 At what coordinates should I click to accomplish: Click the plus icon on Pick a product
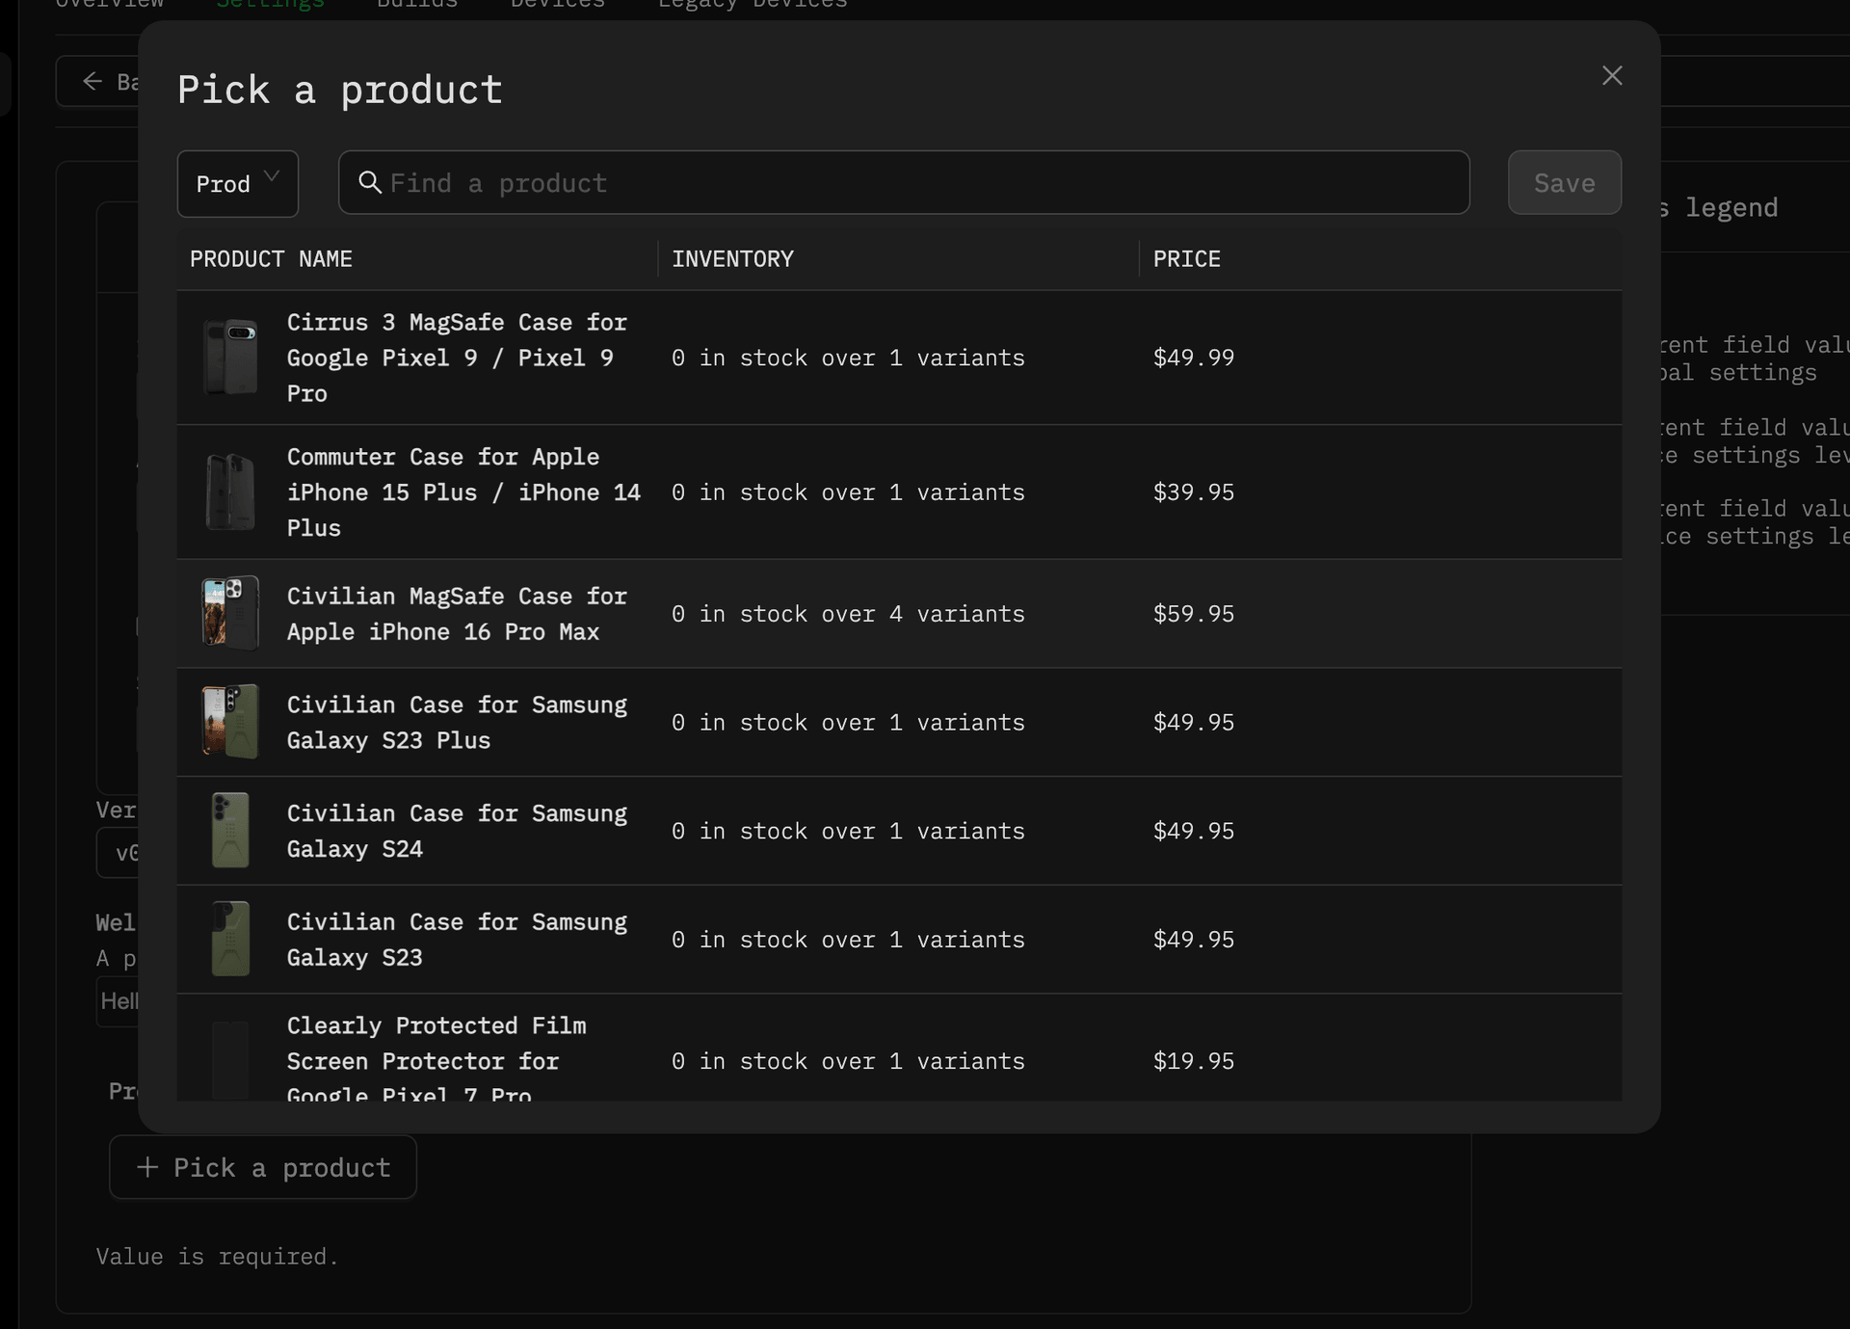tap(146, 1167)
